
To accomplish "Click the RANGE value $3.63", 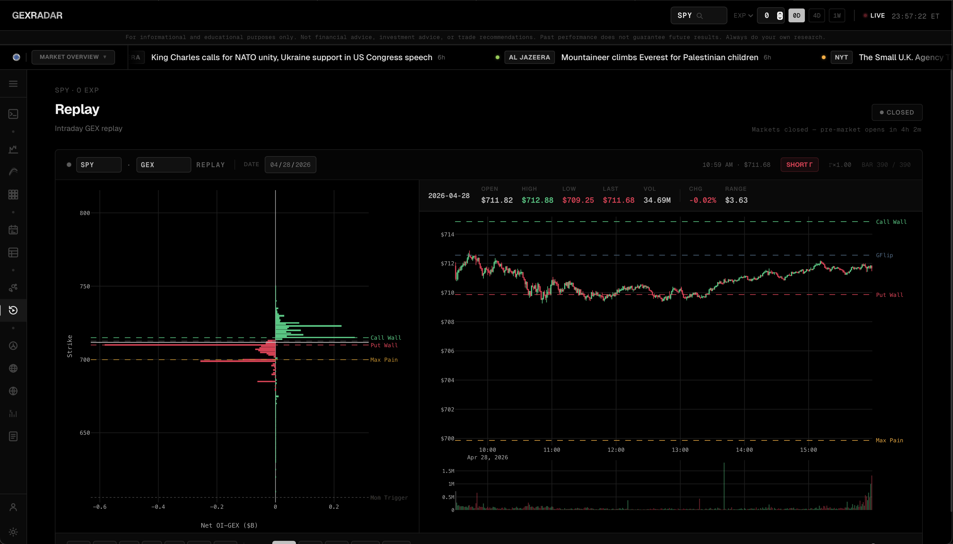I will point(736,200).
